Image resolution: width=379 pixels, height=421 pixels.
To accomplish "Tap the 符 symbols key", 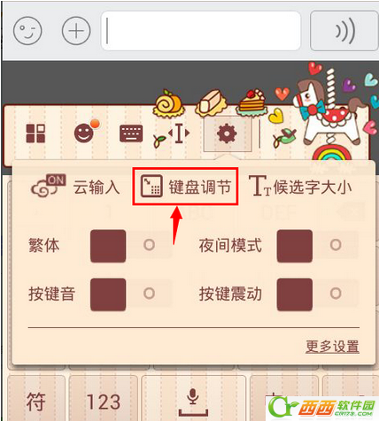I will point(36,399).
